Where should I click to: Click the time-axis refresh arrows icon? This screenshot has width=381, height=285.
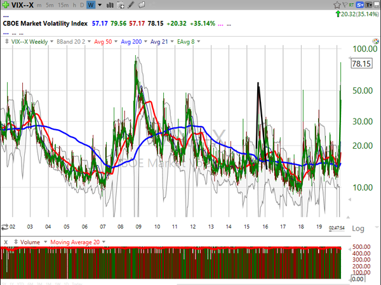[4, 227]
